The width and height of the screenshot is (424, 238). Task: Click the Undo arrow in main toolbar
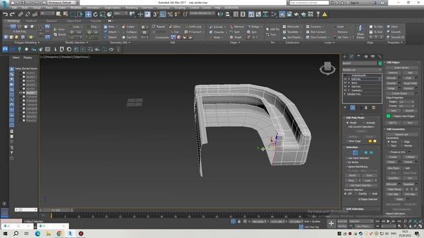[5, 15]
